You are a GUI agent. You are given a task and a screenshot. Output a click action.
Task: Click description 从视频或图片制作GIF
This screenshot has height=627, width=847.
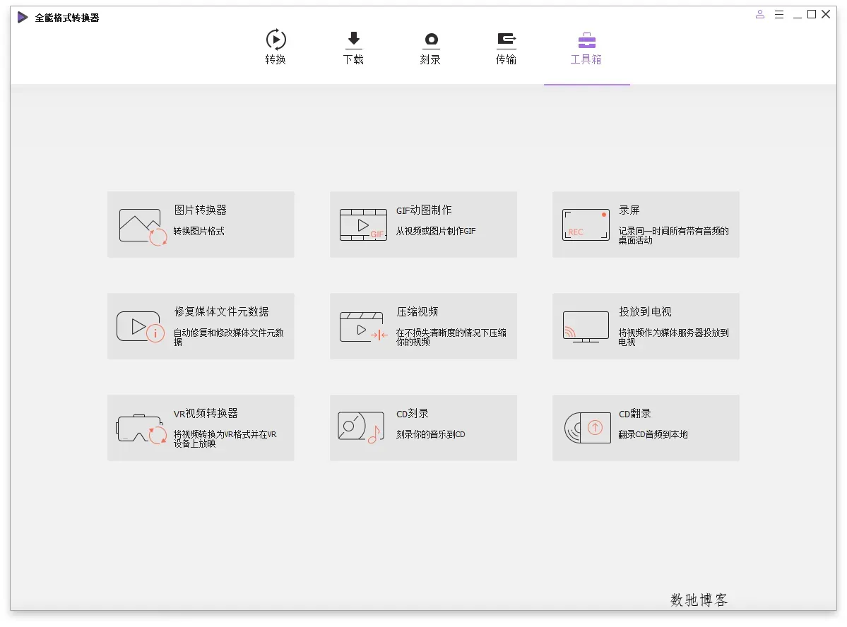[436, 231]
